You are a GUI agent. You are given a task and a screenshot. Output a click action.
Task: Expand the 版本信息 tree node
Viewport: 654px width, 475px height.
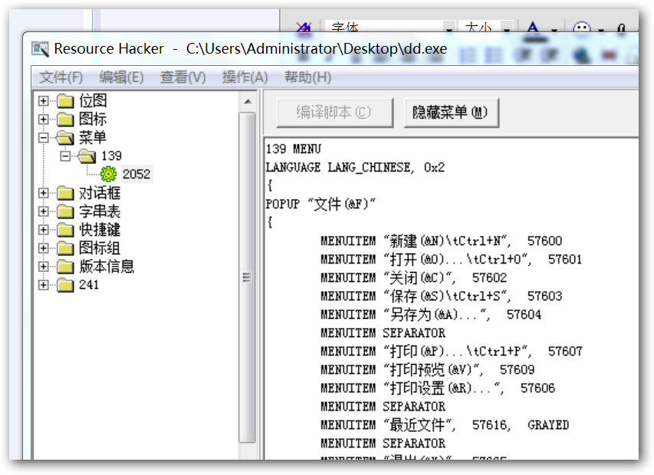click(x=44, y=267)
